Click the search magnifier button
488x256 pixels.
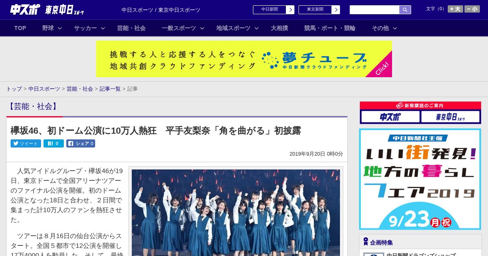pos(405,10)
